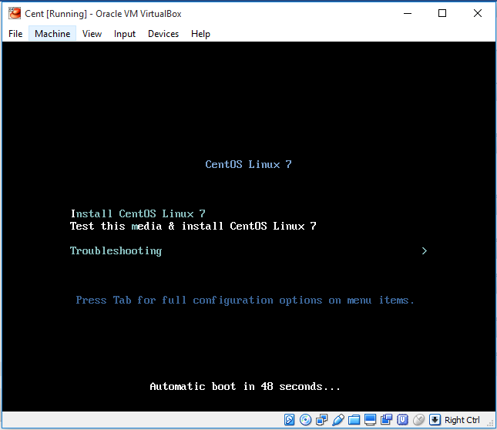Click the recording status icon

(x=386, y=419)
